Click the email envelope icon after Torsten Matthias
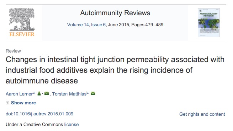 (x=93, y=93)
